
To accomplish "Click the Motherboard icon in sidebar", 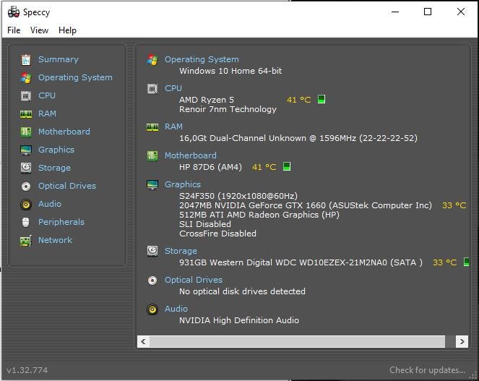I will (x=26, y=132).
